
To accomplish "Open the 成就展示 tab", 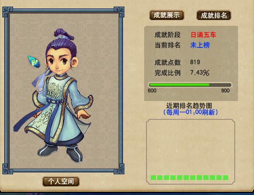I will click(x=167, y=15).
